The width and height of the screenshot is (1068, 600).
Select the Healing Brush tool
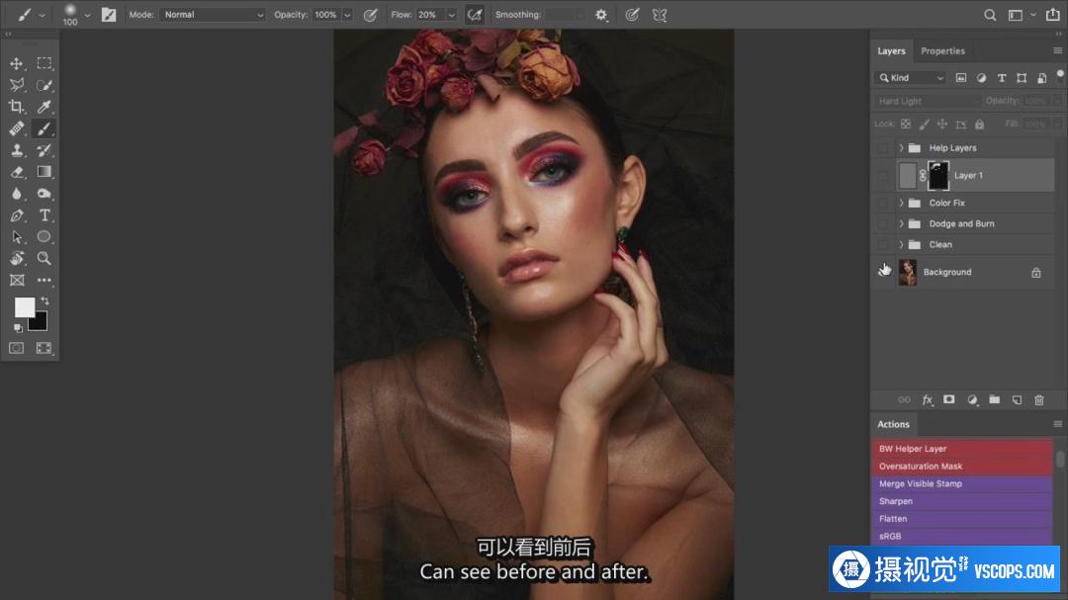click(x=17, y=129)
